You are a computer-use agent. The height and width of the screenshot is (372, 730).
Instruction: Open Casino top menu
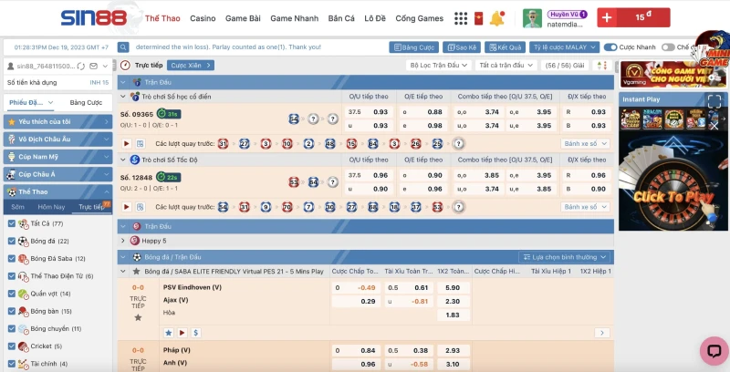(203, 18)
